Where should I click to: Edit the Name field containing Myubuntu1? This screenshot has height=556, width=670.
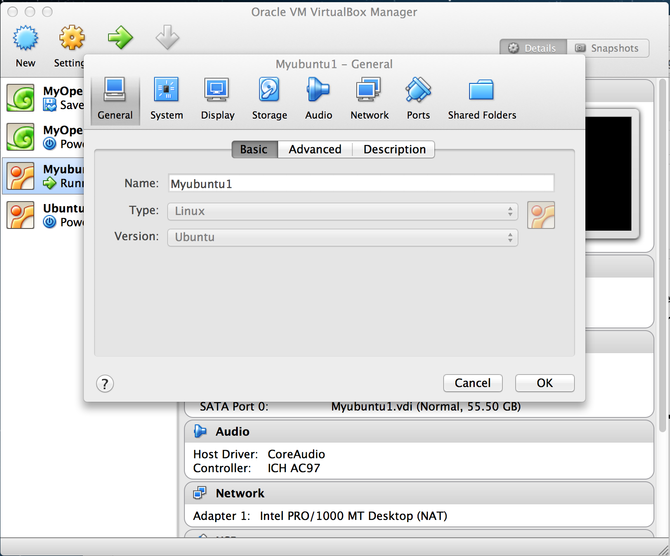tap(361, 183)
